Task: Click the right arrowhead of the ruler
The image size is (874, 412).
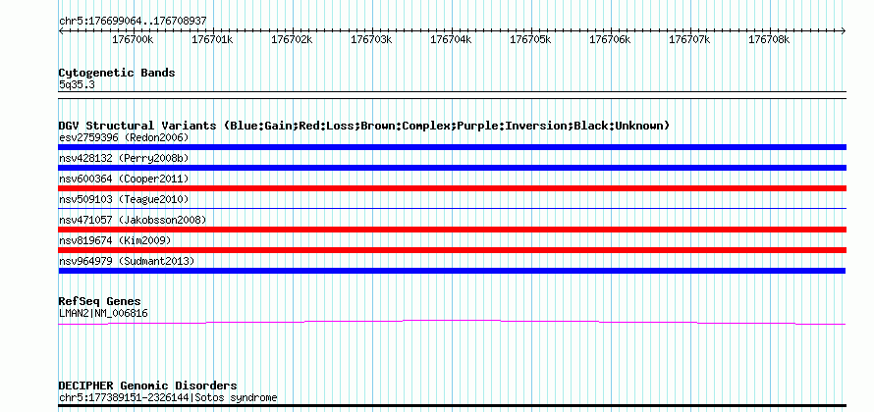Action: tap(844, 30)
